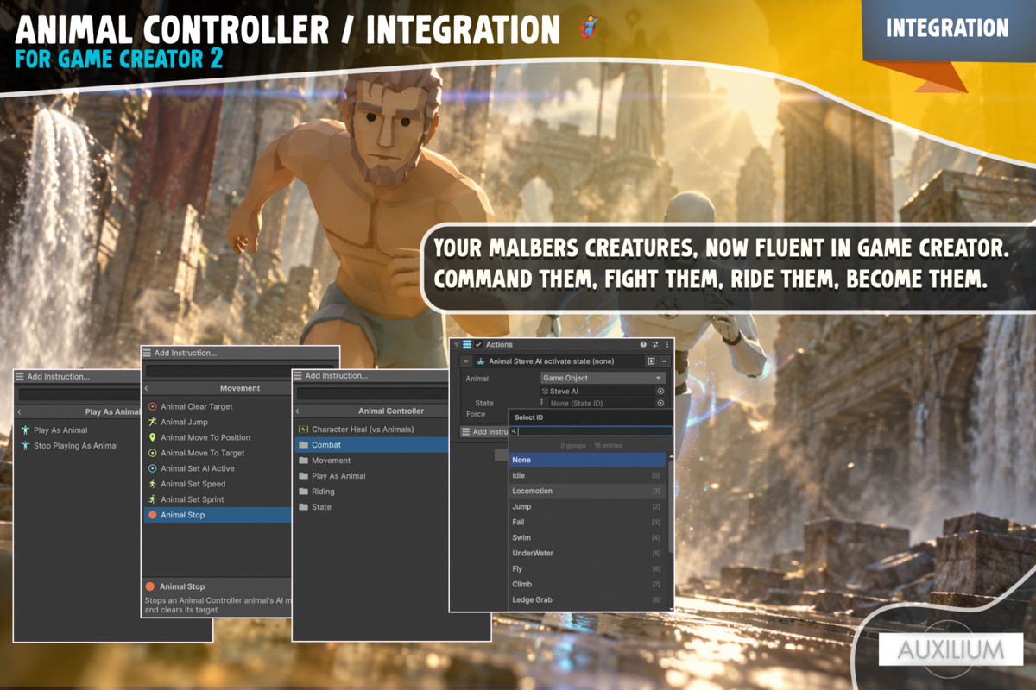This screenshot has height=690, width=1036.
Task: Pick the Jump entry in the Select ID list
Action: click(587, 506)
